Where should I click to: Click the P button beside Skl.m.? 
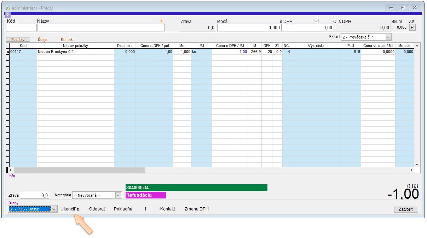coord(412,28)
